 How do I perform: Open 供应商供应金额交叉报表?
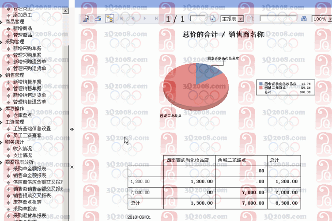point(38,182)
